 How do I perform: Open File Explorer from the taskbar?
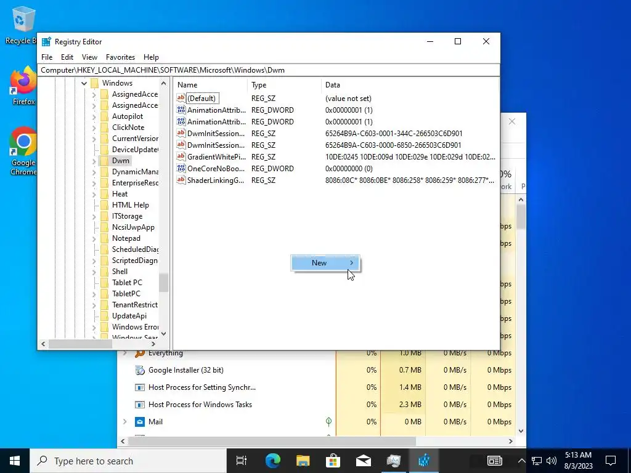point(303,461)
